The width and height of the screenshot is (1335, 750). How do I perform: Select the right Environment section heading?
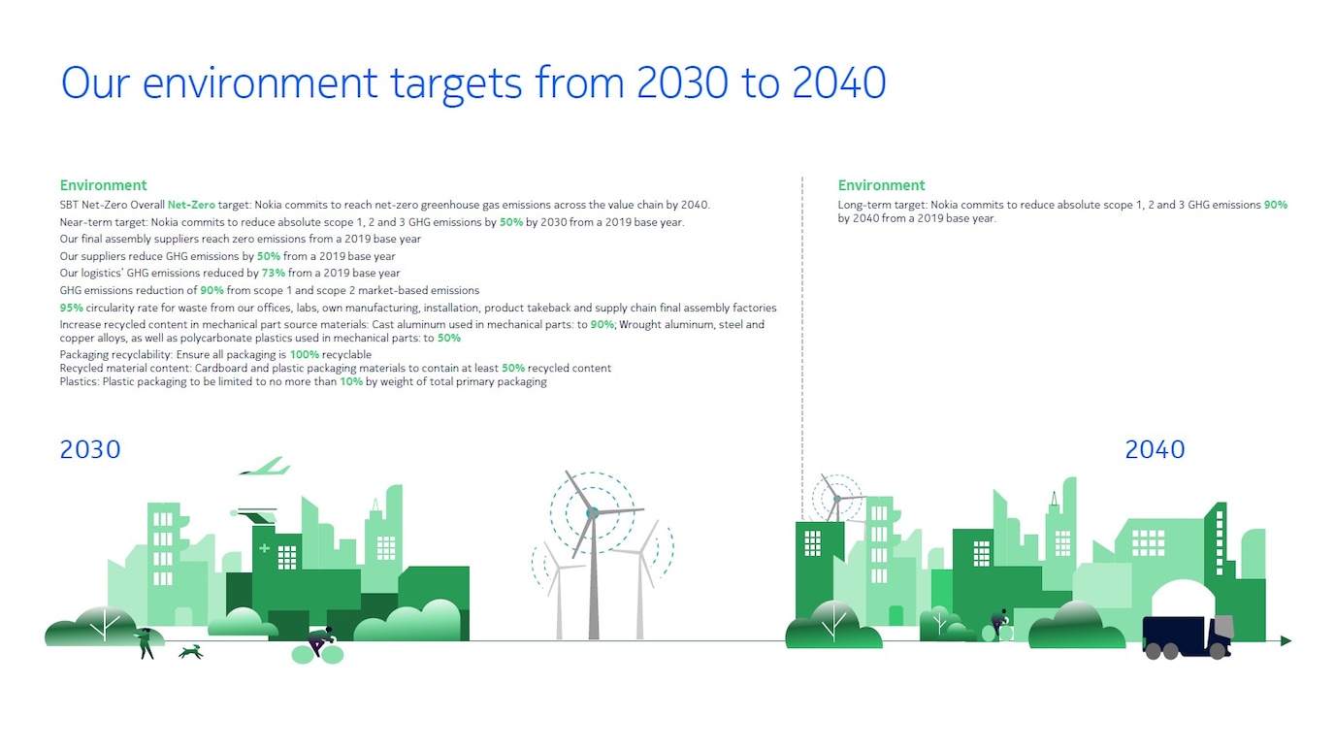881,184
